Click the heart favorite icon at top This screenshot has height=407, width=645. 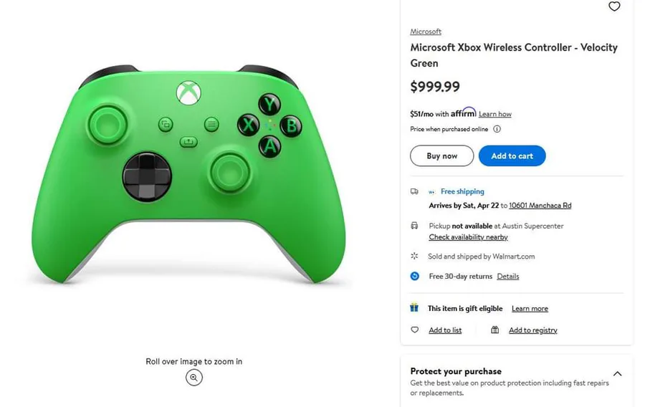(x=614, y=6)
